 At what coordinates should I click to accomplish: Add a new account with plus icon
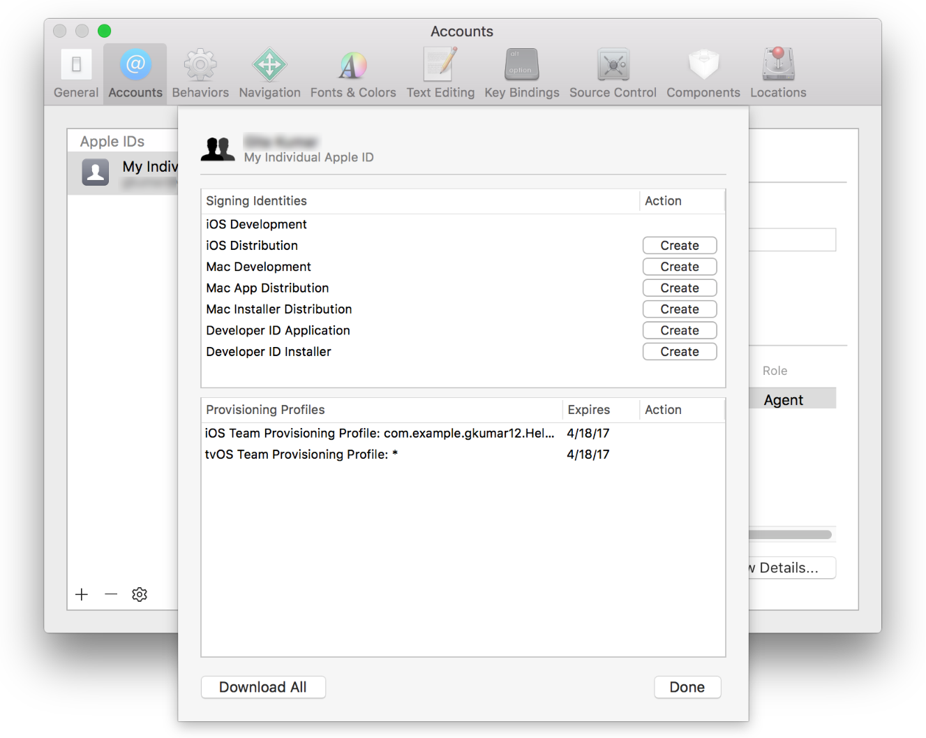(x=82, y=594)
